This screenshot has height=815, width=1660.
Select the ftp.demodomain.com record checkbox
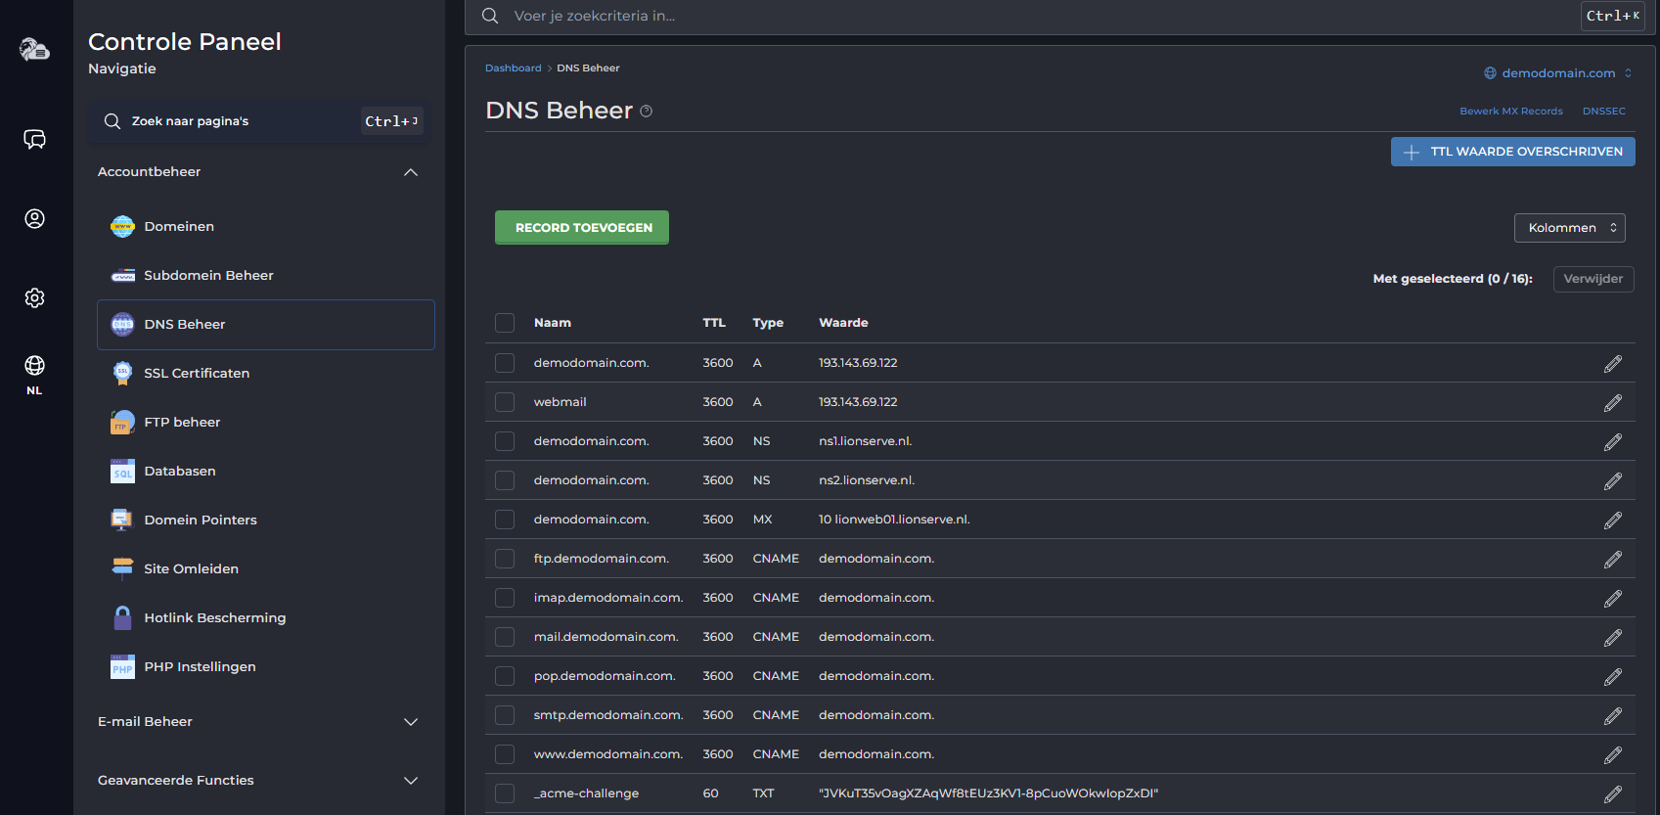[x=505, y=559]
